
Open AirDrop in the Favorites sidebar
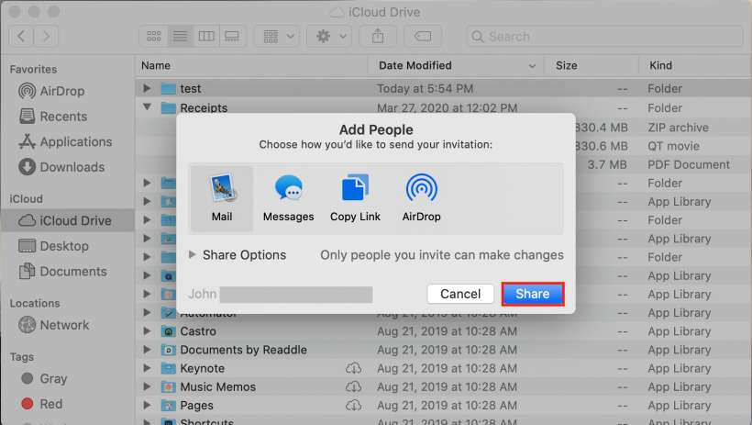pos(51,91)
